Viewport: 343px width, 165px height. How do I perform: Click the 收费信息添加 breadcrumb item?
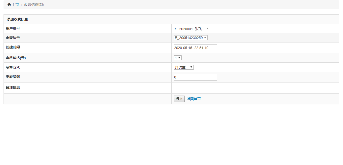35,5
